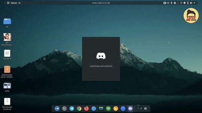Click the volume speaker icon in top bar
The image size is (202, 113).
point(191,3)
